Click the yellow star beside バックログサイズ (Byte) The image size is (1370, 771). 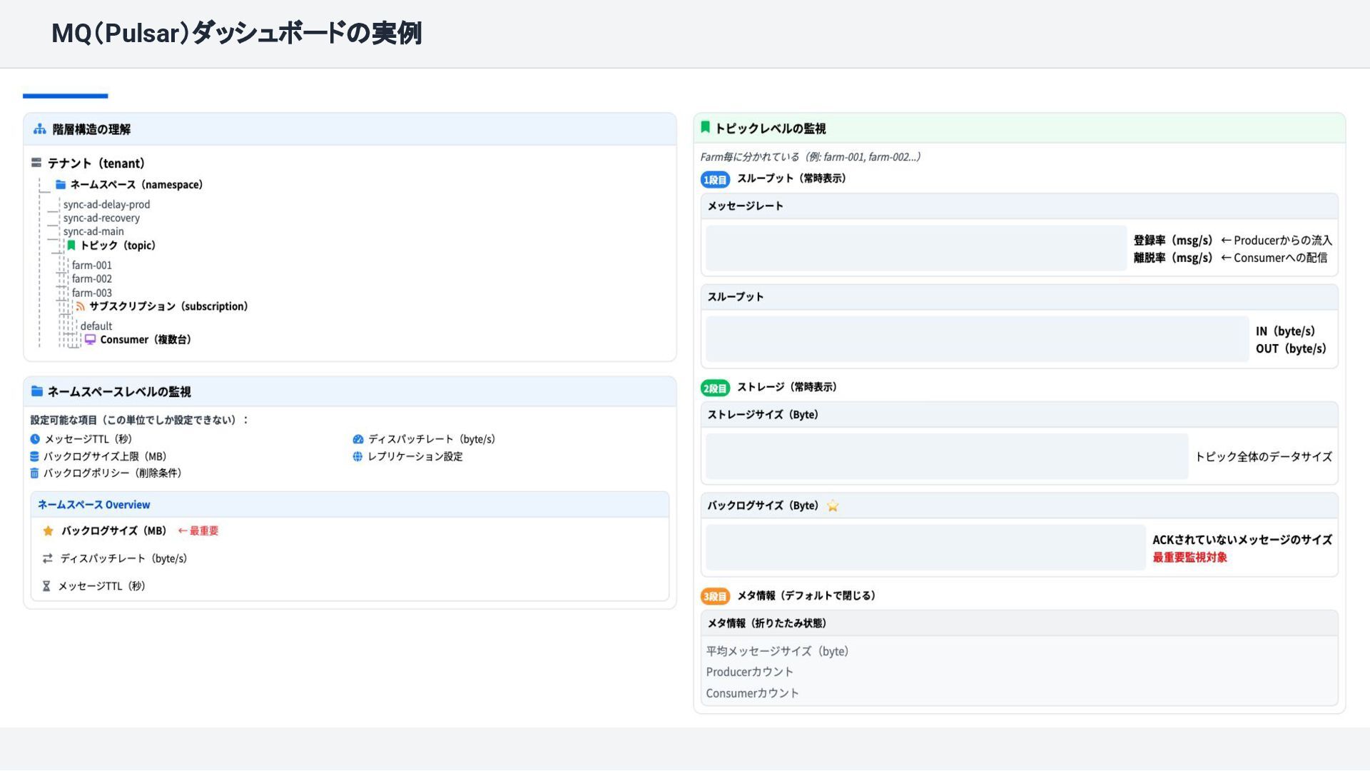[833, 506]
